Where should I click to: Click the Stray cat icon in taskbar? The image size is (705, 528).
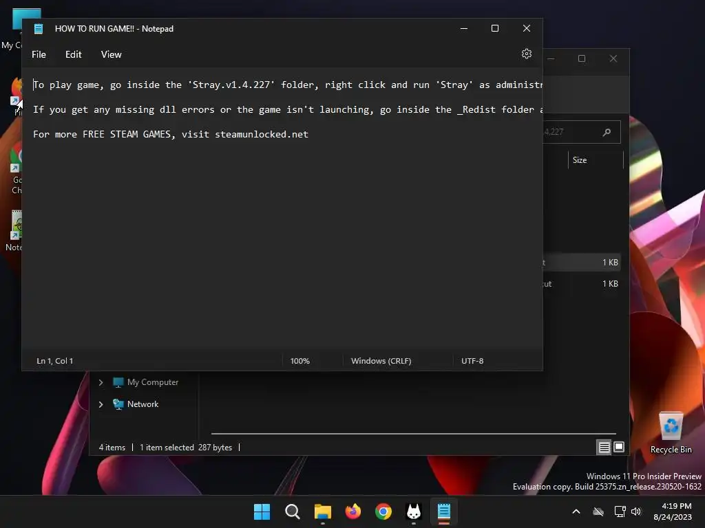(x=414, y=511)
